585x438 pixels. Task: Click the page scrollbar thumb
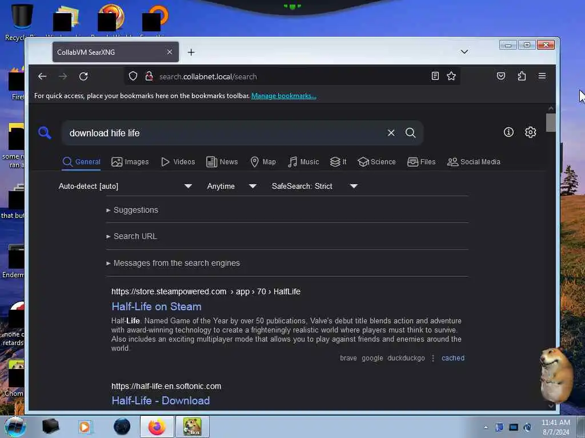(551, 123)
